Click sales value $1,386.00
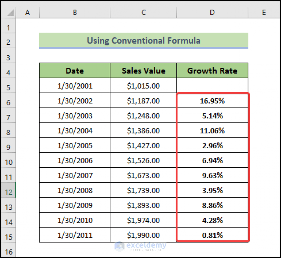Screen dimensions: 281x258 tap(143, 130)
